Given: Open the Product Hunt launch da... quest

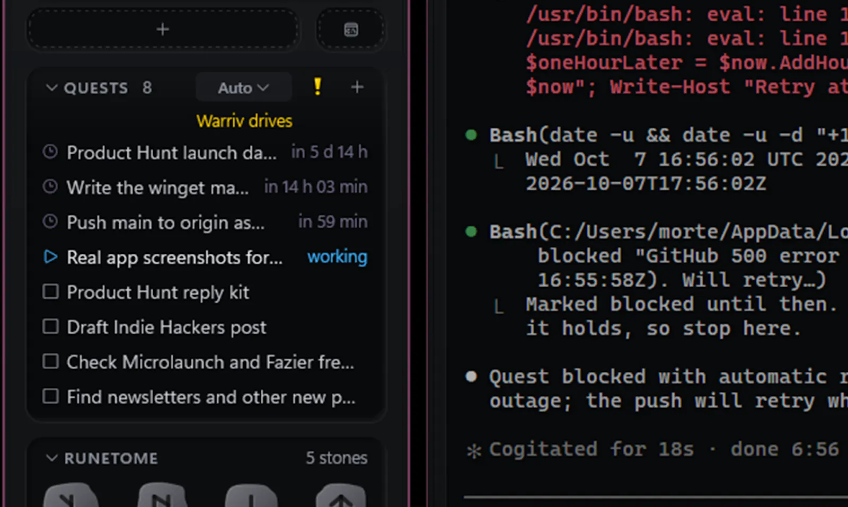Looking at the screenshot, I should (x=172, y=153).
